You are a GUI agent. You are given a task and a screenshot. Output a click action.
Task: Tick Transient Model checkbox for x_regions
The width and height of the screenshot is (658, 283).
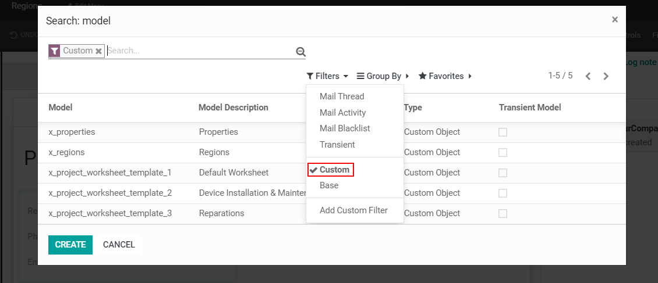(503, 152)
